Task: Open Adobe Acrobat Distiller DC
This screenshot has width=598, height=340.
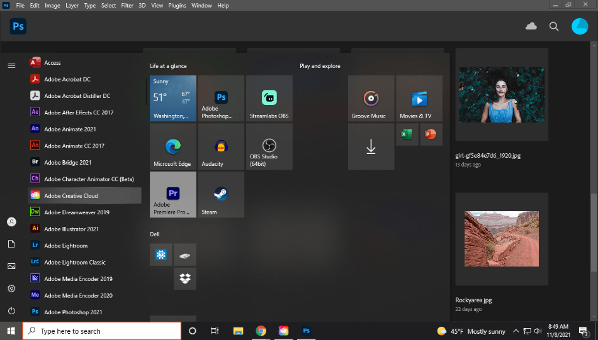Action: (85, 96)
